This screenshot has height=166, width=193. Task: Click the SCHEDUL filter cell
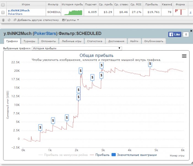coord(53,12)
